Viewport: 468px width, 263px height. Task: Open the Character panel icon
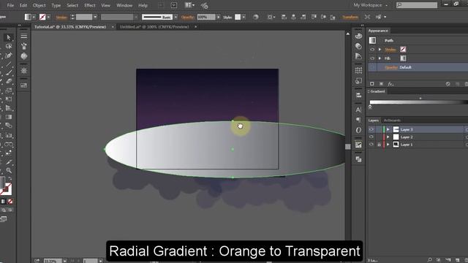[x=358, y=110]
